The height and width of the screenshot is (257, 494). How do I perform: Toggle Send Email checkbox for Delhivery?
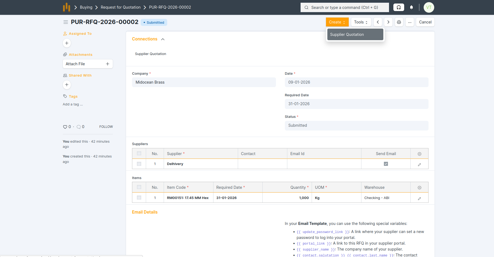click(386, 164)
